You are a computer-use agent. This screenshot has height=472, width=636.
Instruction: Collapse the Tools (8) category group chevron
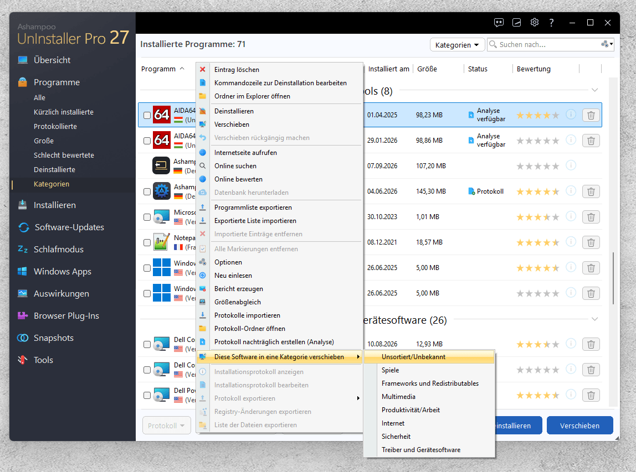click(x=594, y=90)
